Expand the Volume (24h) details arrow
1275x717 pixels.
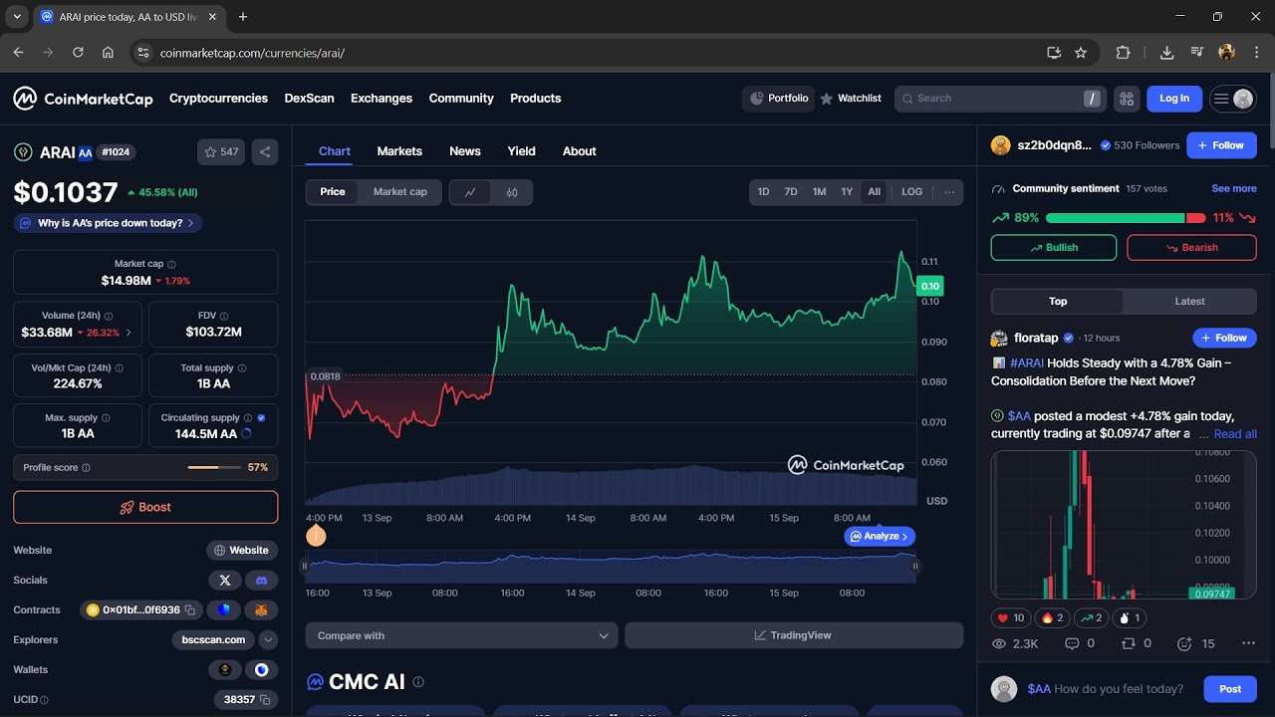click(x=128, y=333)
